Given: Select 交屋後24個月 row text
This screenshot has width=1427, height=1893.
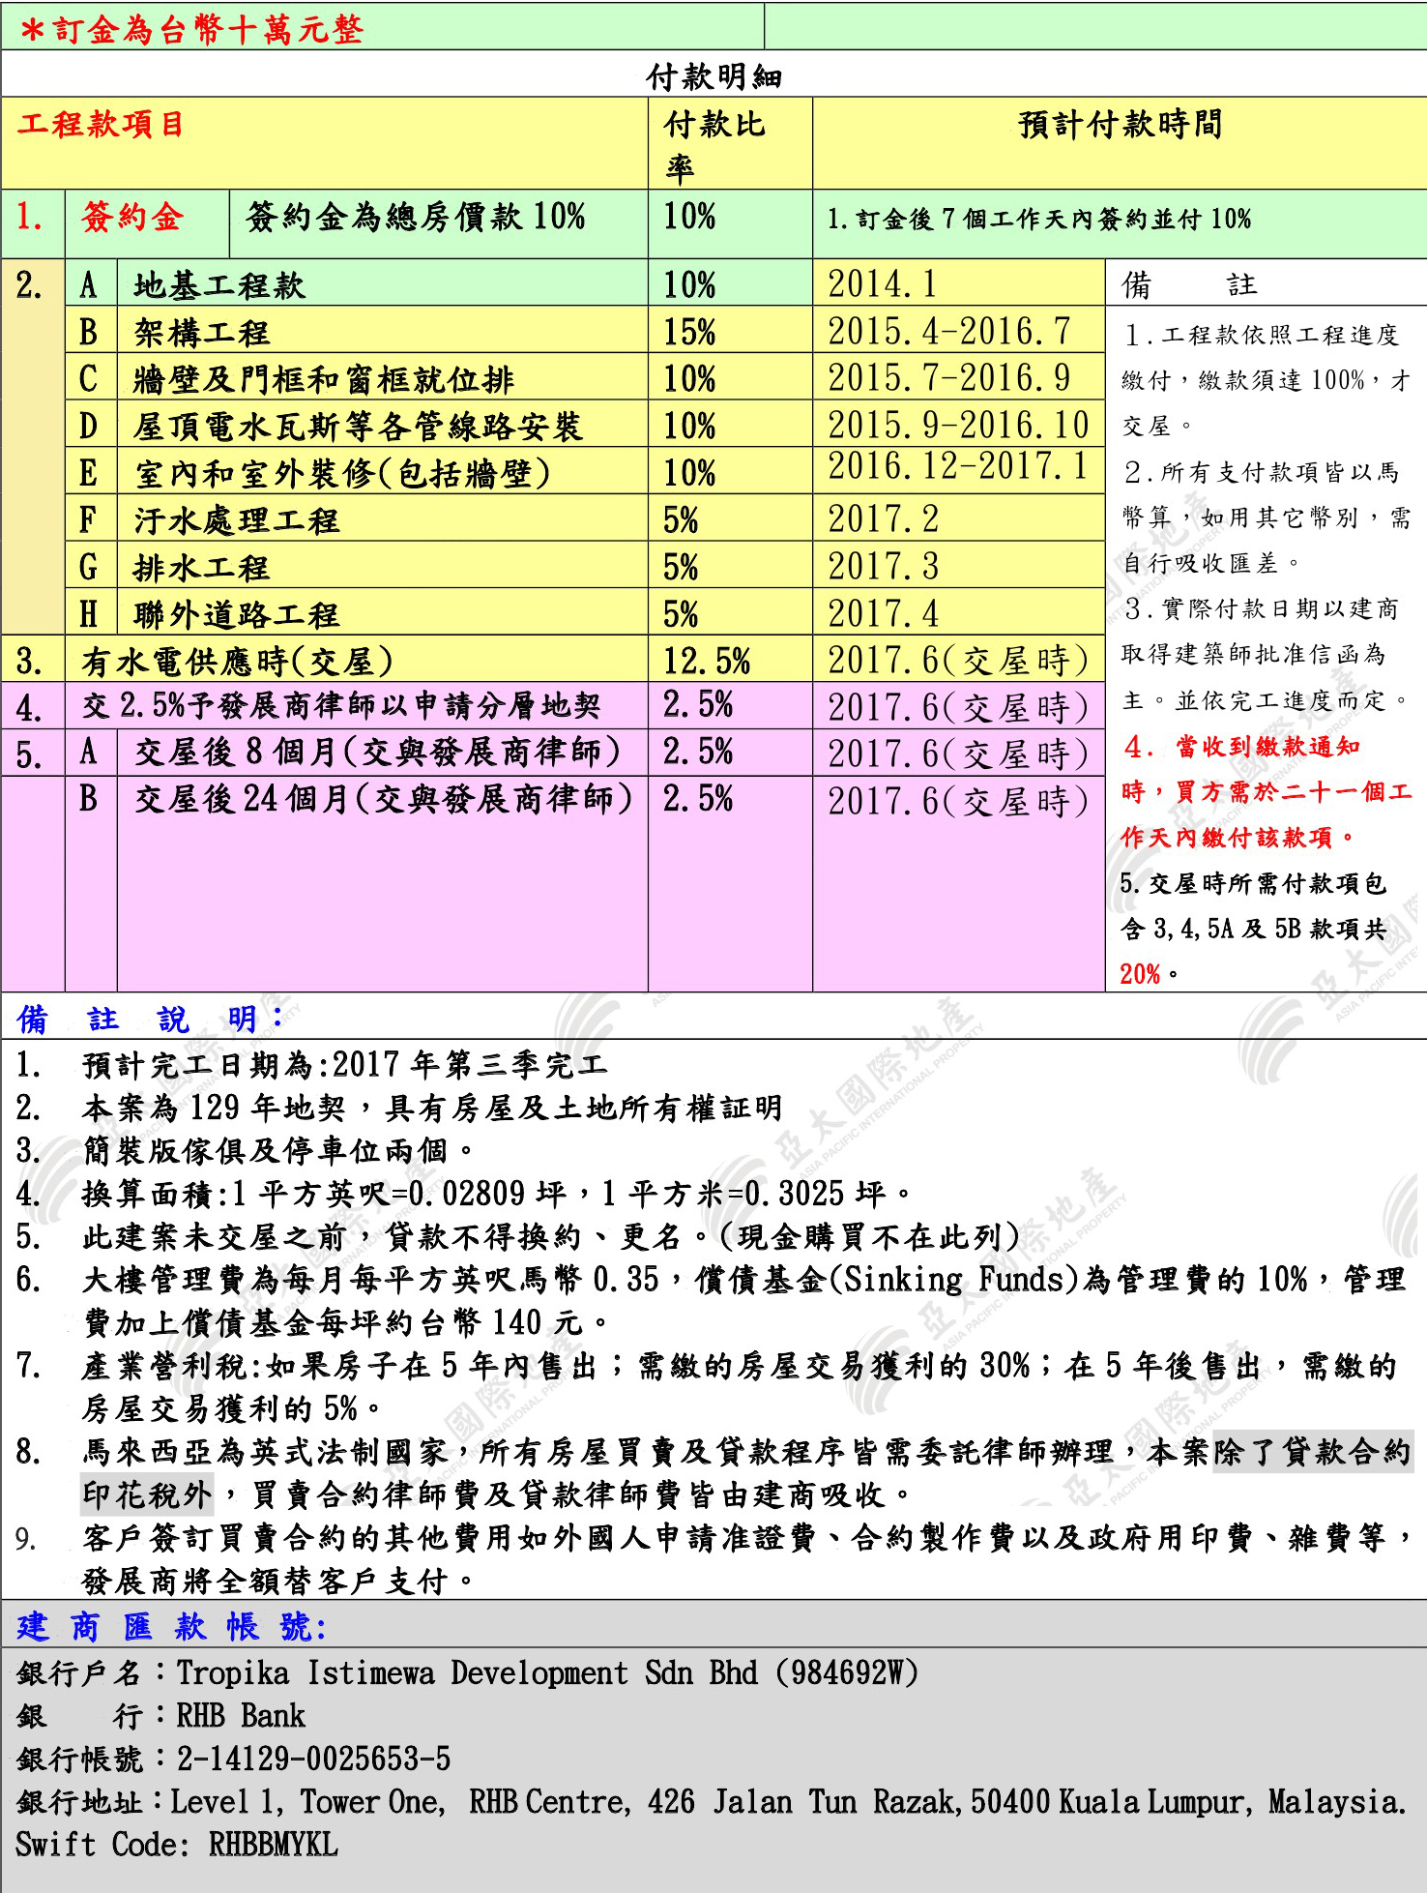Looking at the screenshot, I should tap(384, 800).
